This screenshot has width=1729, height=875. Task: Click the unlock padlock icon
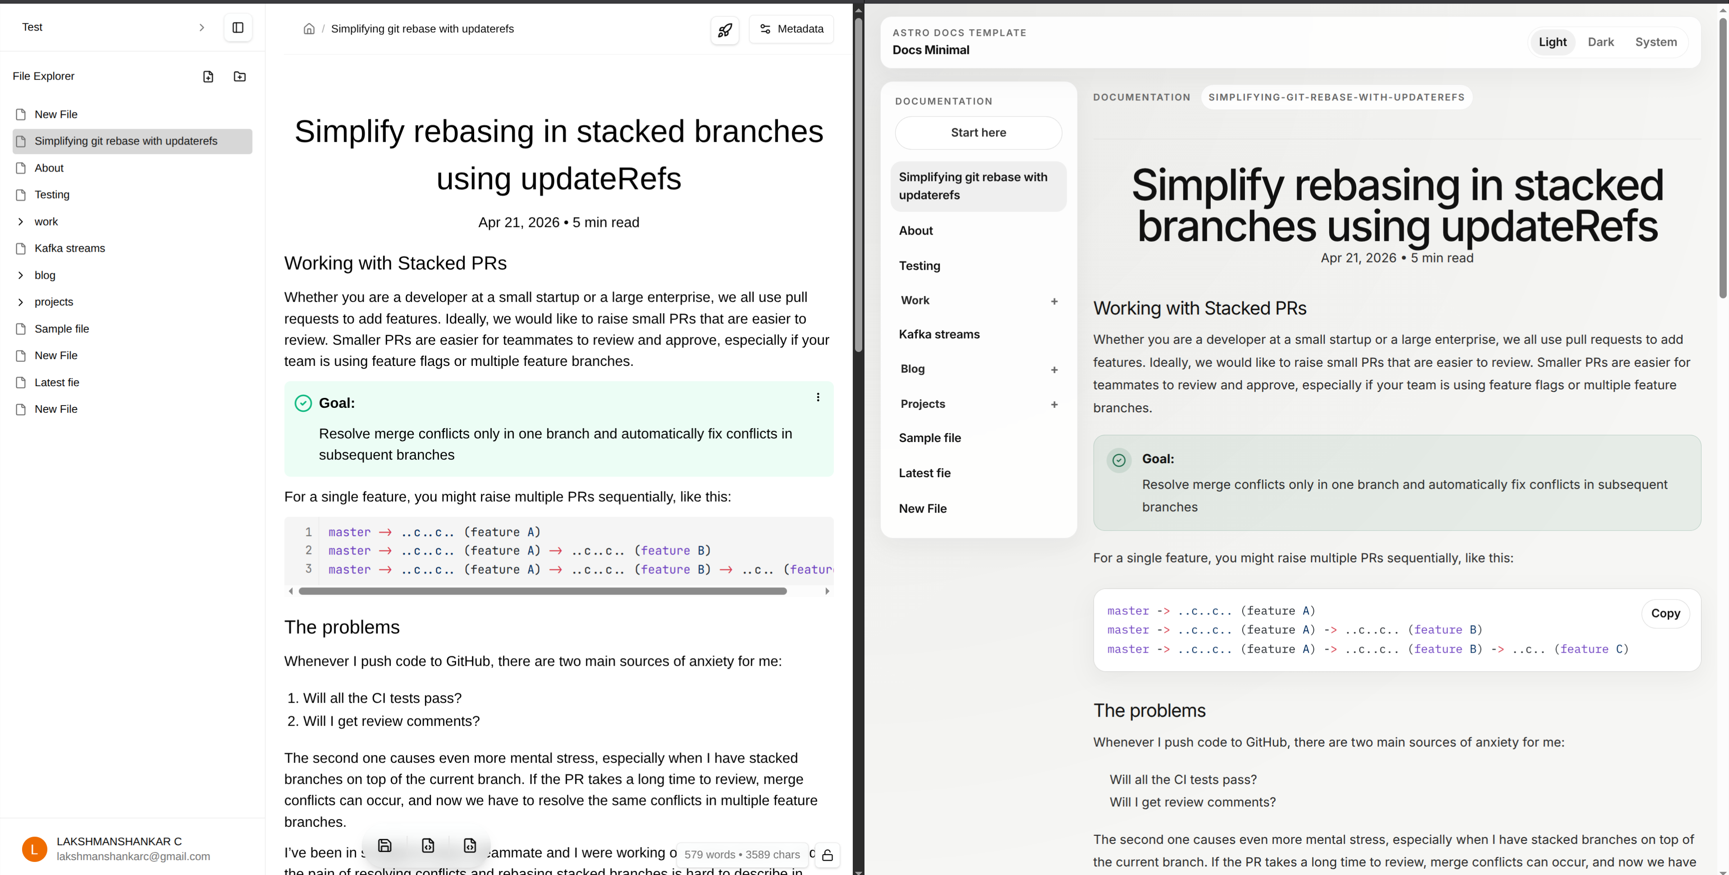pyautogui.click(x=827, y=856)
